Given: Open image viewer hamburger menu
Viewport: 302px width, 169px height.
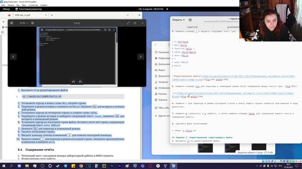Looking at the screenshot, I should [135, 23].
